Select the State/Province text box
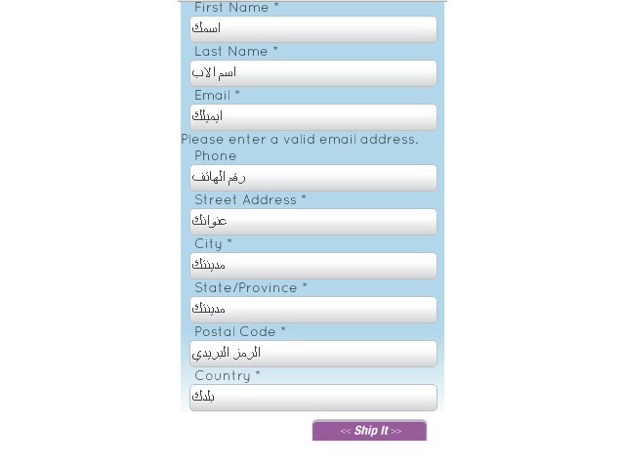625x469 pixels. coord(313,310)
